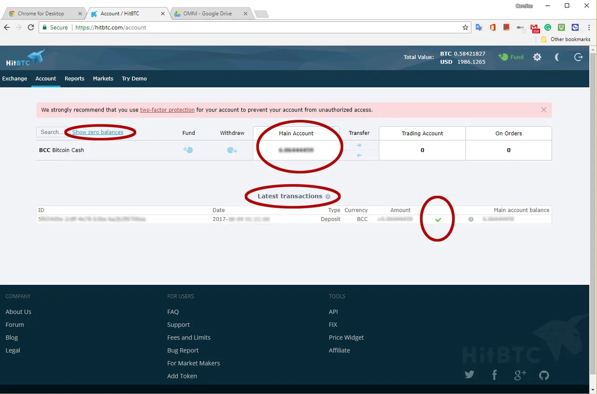Click the Trading Account header
The image size is (597, 394).
click(x=422, y=133)
